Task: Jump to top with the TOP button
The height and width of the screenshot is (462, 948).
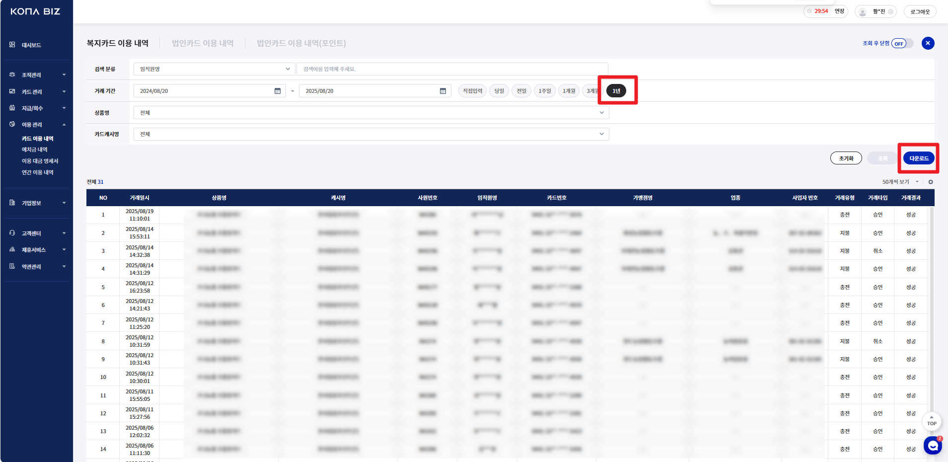Action: pos(932,421)
